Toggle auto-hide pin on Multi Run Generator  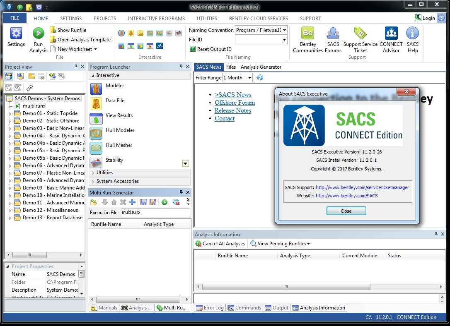point(181,192)
